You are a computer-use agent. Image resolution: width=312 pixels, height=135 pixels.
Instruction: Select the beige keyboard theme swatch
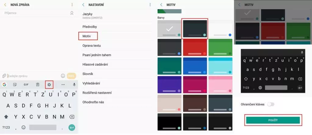(169, 103)
